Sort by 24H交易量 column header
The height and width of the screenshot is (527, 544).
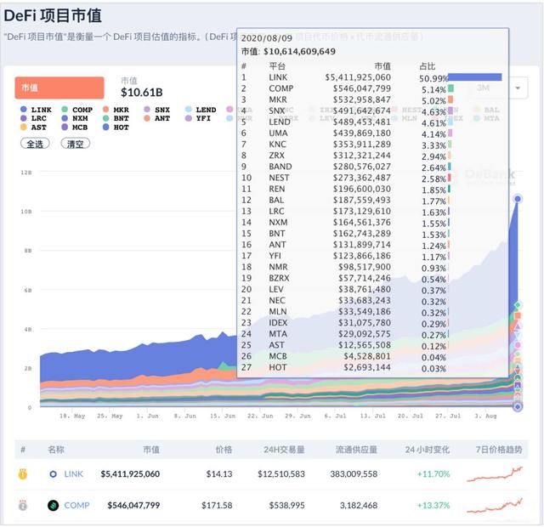tap(284, 450)
